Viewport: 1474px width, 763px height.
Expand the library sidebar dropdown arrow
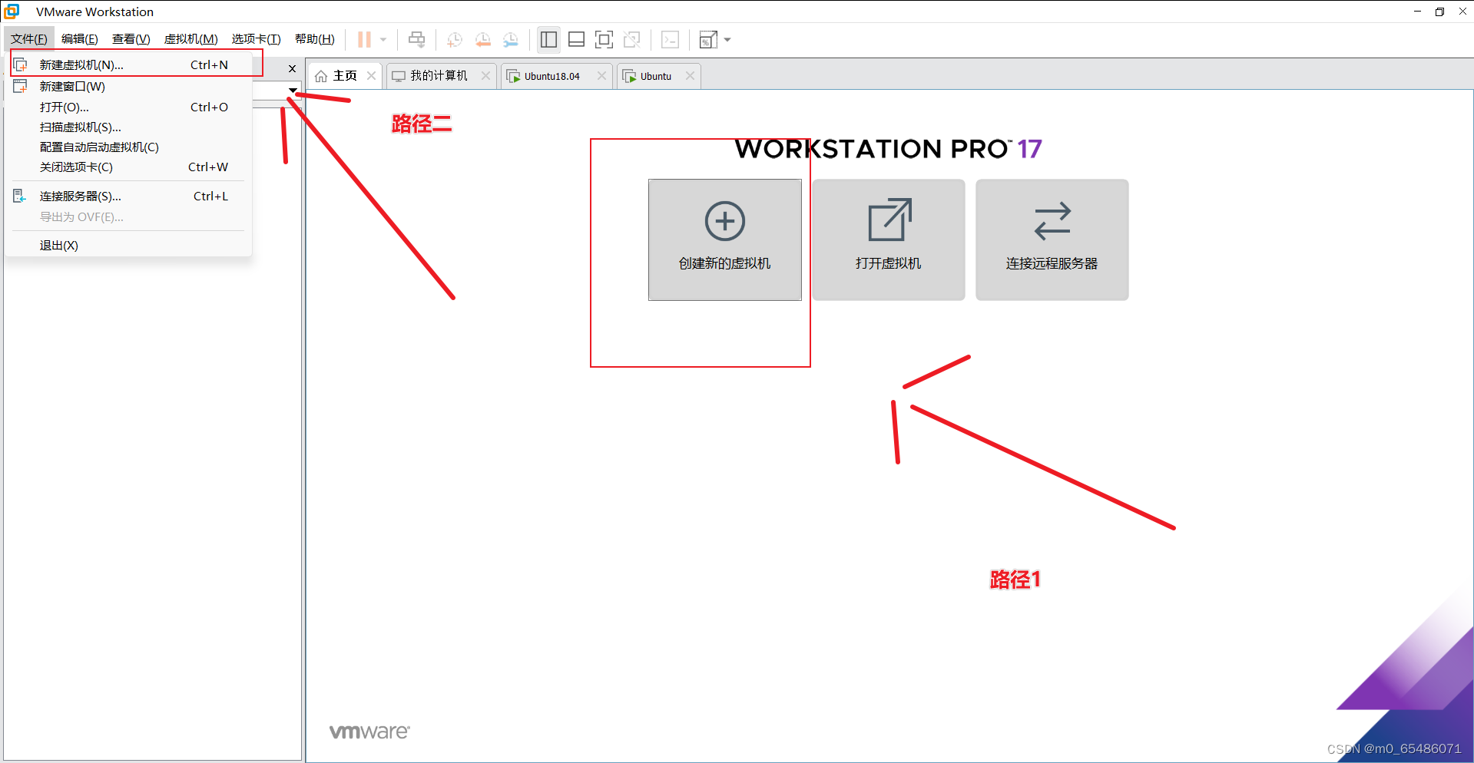point(292,90)
